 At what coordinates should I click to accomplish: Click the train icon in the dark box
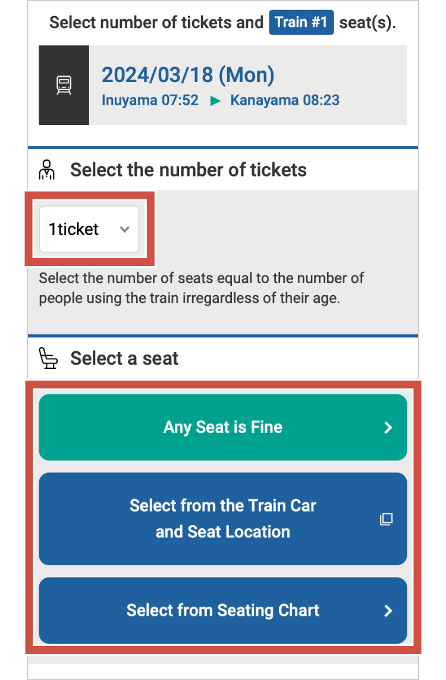point(64,85)
